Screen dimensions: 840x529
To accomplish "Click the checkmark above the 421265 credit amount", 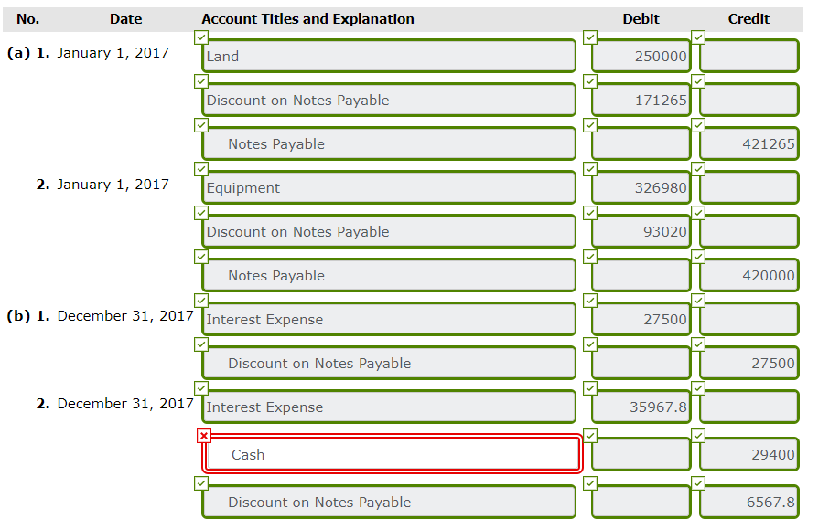I will tap(697, 125).
